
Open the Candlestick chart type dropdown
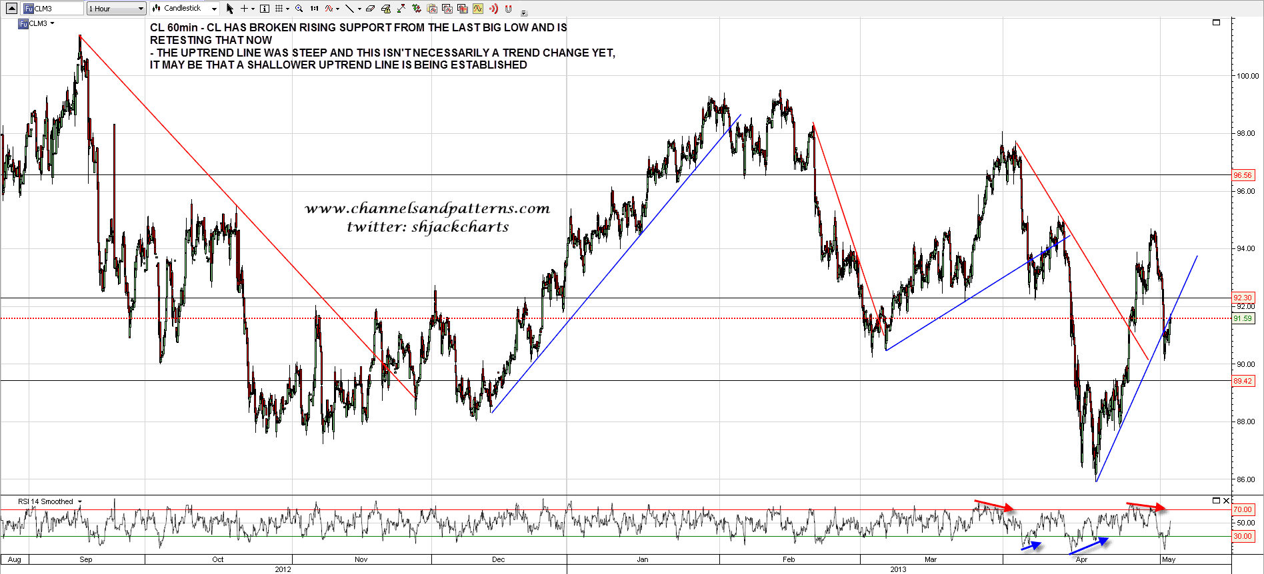[185, 9]
